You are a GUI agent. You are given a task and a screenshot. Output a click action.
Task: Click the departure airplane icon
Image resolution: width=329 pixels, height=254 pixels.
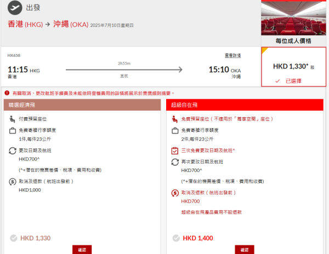coord(15,8)
